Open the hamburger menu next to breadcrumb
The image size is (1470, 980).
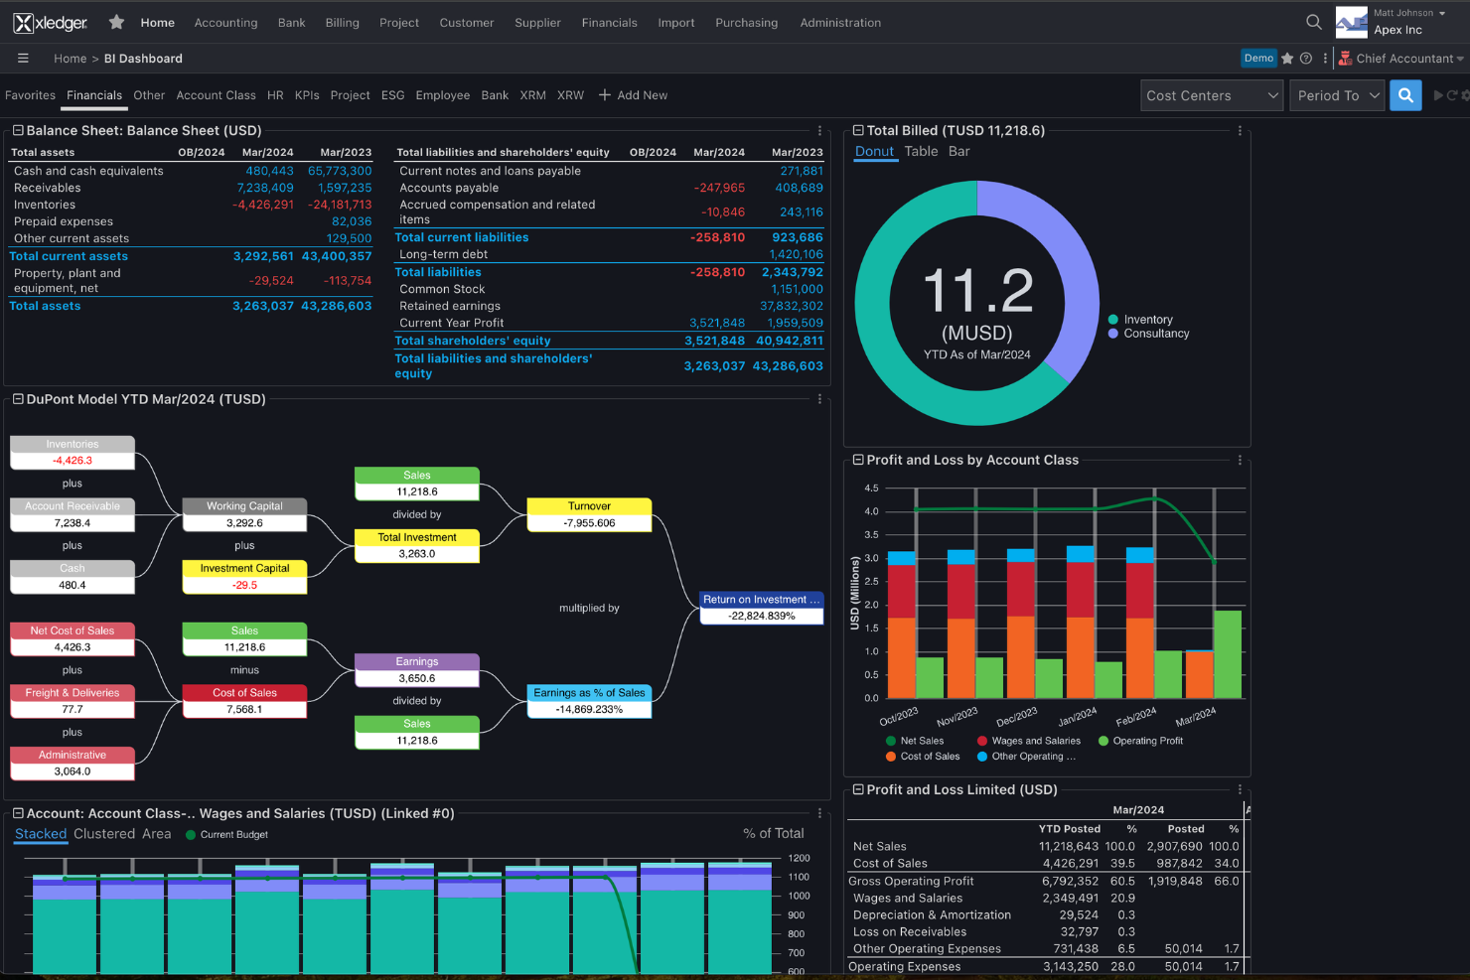click(x=23, y=58)
